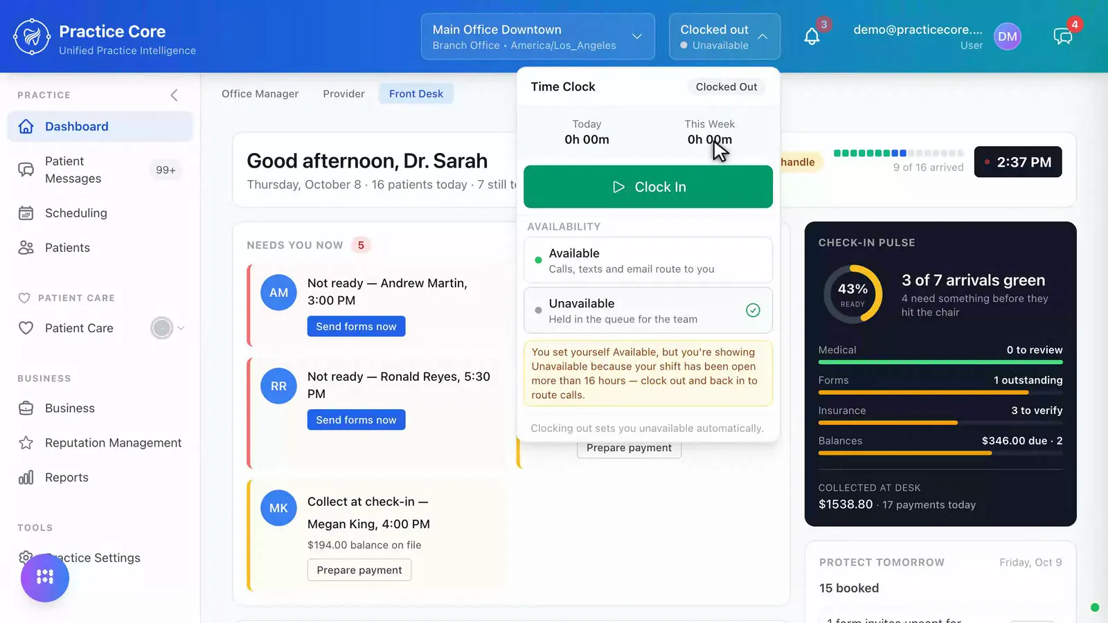
Task: Send forms now for Andrew Martin
Action: click(356, 327)
